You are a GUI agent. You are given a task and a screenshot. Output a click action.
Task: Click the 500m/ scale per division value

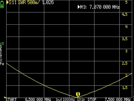[x=33, y=2]
